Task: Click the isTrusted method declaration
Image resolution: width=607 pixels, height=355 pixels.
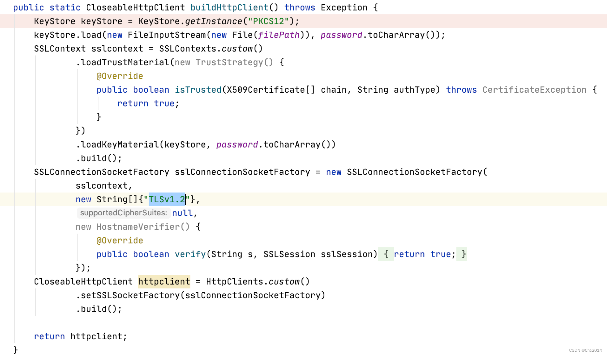Action: (x=198, y=90)
